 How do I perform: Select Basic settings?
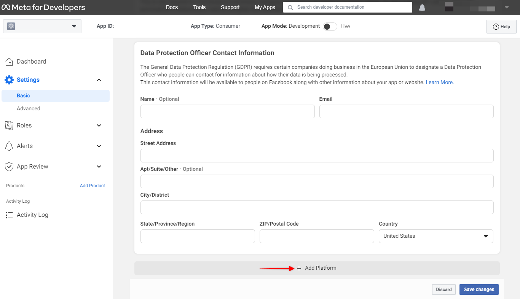point(56,96)
